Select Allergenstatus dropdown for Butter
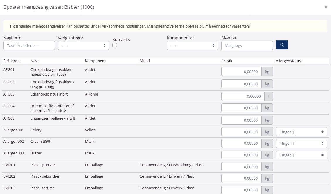 point(301,155)
